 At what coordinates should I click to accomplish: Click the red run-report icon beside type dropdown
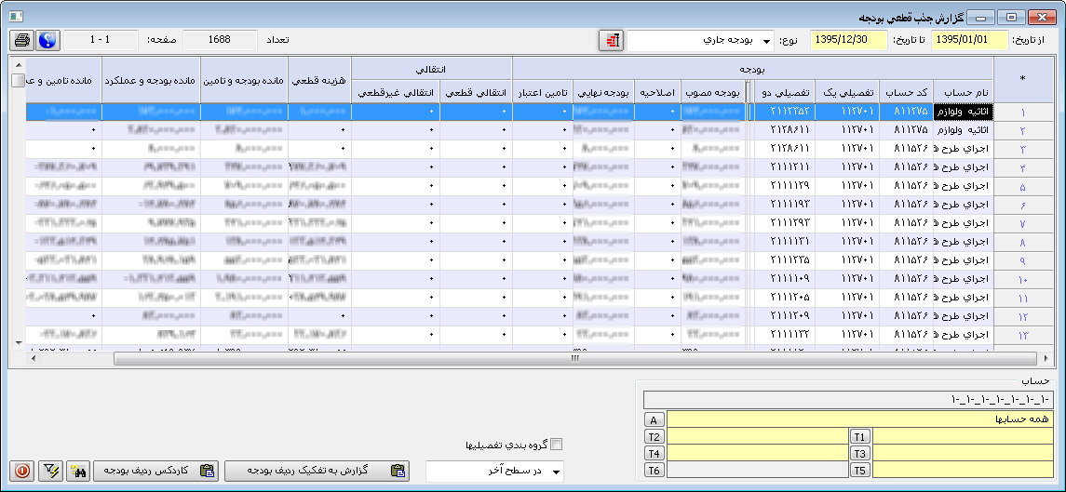(611, 41)
